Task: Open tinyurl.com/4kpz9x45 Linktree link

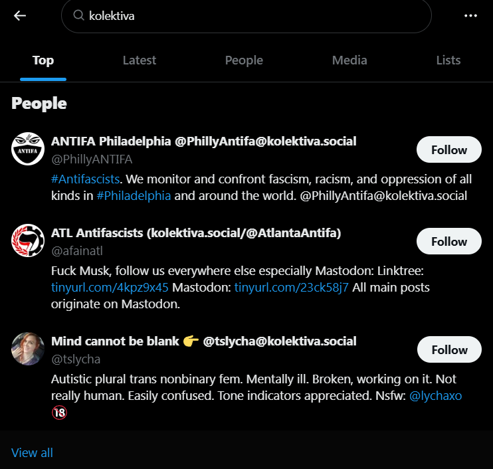Action: [x=110, y=288]
